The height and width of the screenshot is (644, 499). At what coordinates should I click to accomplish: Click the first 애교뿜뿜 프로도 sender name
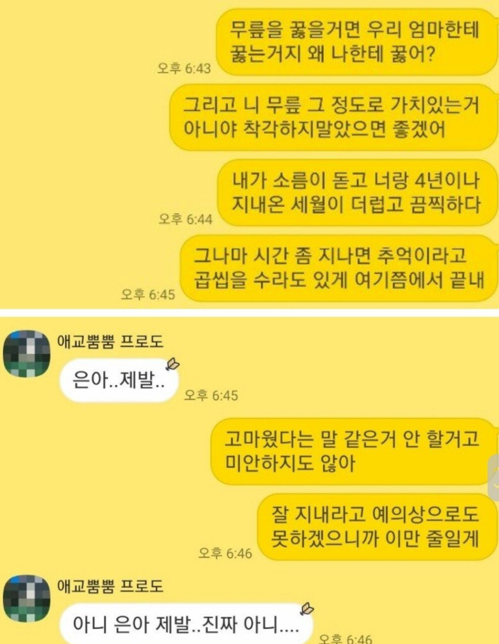tap(111, 342)
